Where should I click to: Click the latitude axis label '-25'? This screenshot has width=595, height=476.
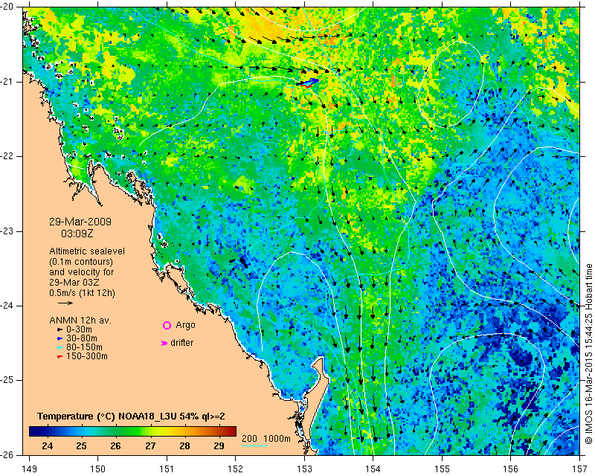[7, 380]
